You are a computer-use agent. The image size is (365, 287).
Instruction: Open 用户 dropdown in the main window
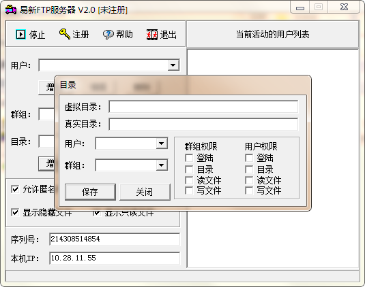(173, 65)
